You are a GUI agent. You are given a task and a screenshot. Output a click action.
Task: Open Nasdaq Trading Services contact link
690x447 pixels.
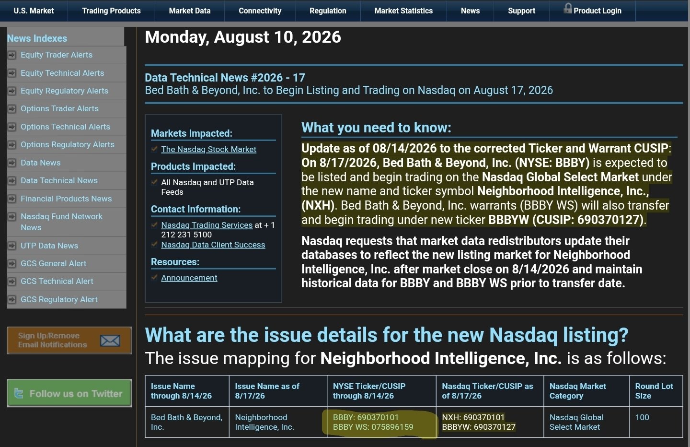(207, 225)
